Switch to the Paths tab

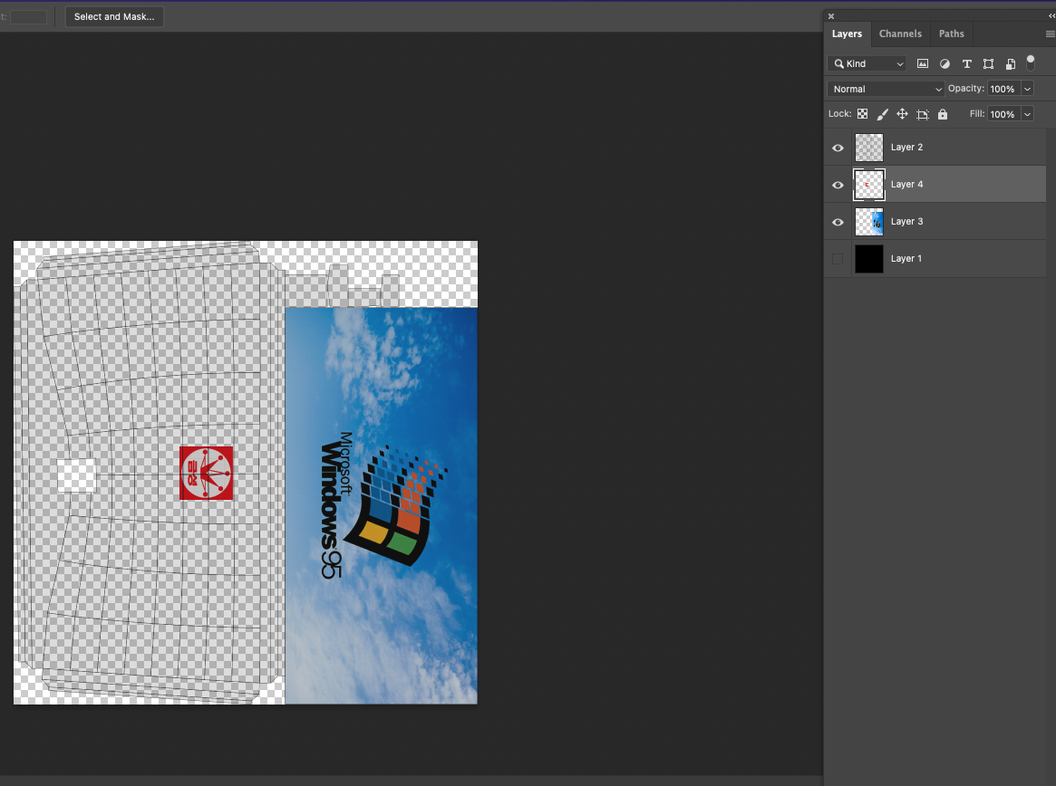(x=952, y=34)
